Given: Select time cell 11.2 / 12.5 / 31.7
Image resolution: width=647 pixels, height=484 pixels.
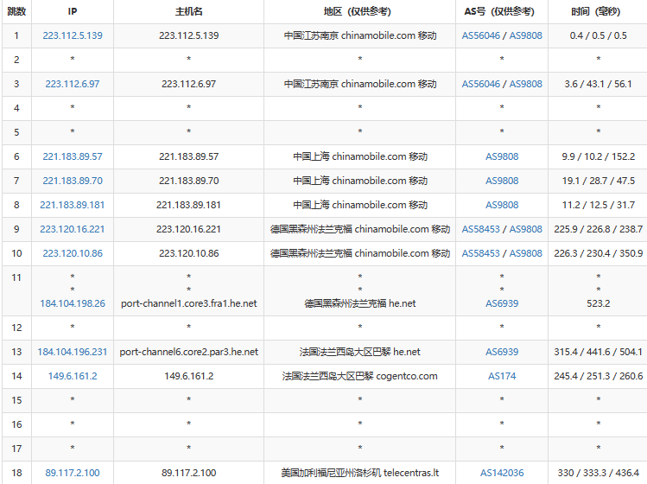Looking at the screenshot, I should tap(598, 205).
